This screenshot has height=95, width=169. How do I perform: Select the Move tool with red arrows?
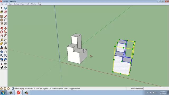click(2, 28)
